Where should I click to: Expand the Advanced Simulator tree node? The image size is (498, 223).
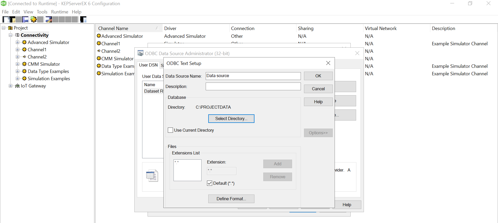click(x=17, y=42)
